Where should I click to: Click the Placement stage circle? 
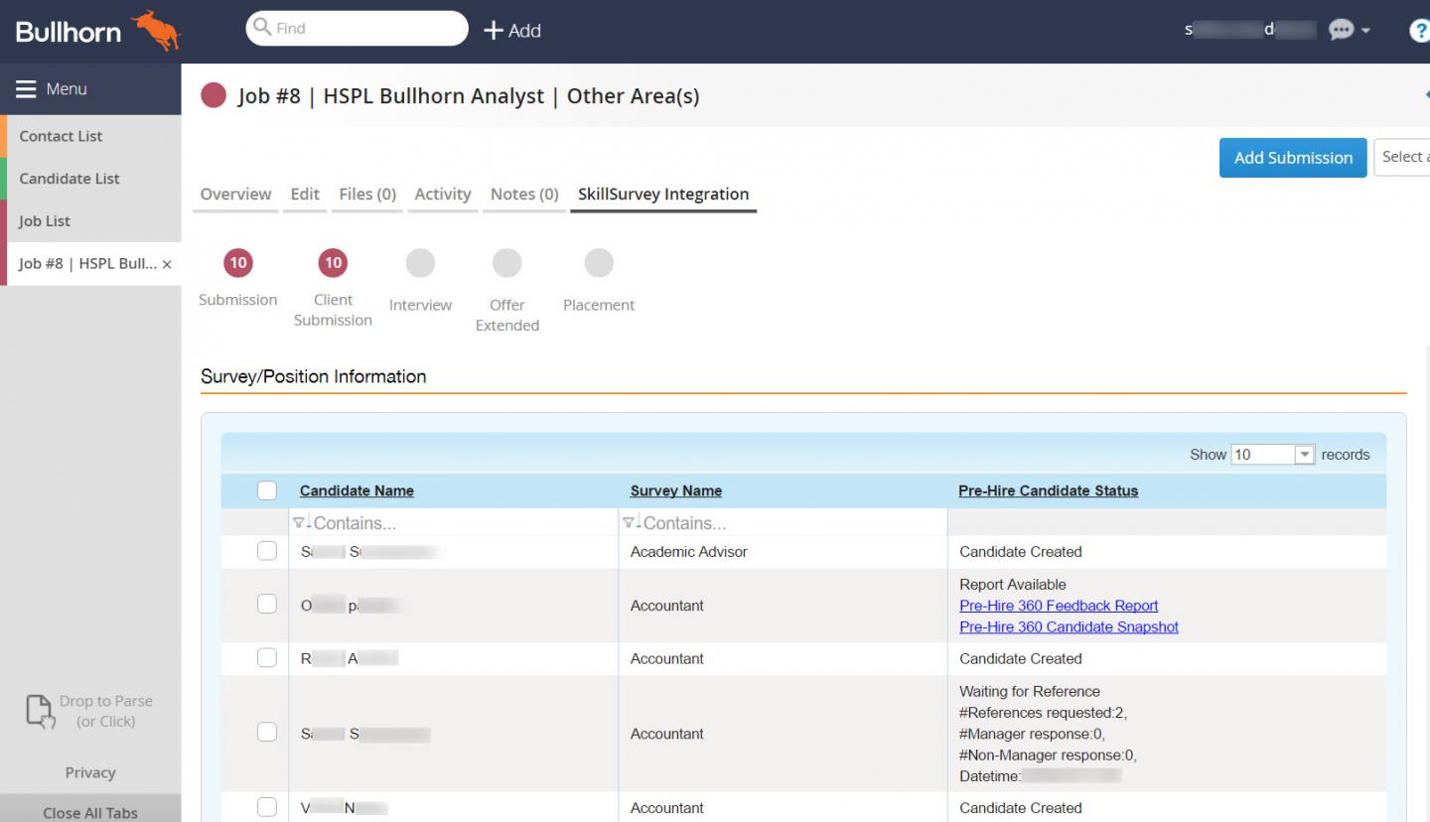(599, 263)
